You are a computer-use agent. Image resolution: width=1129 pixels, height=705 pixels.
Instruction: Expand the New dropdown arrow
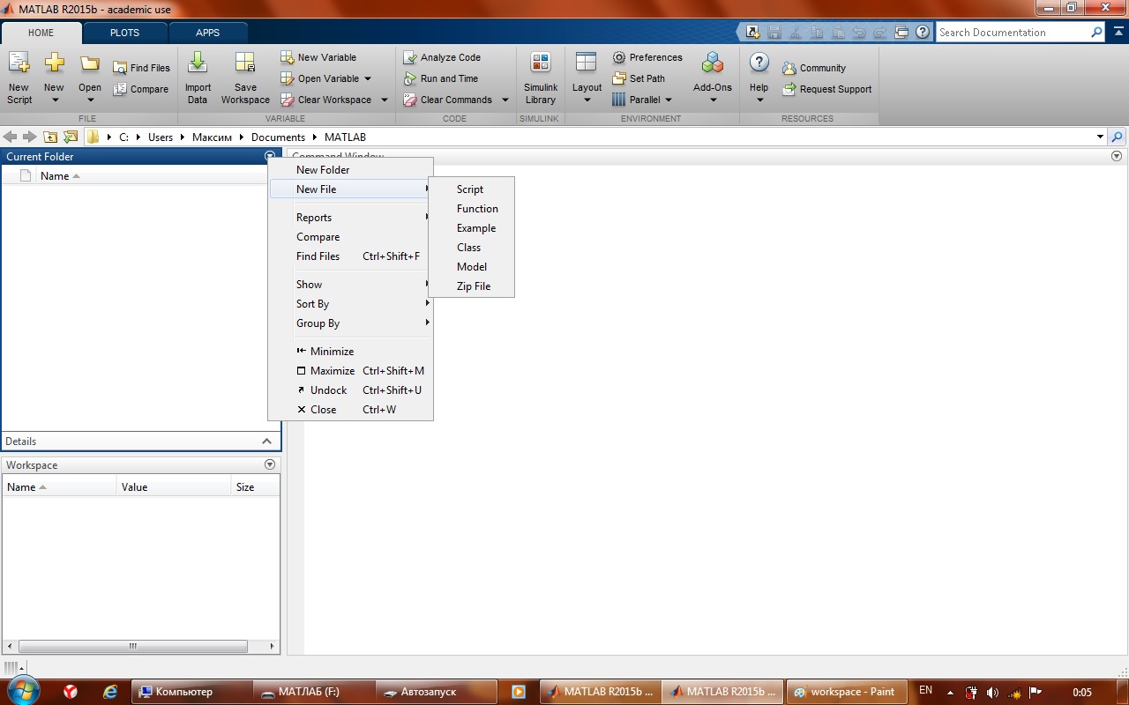click(x=54, y=100)
